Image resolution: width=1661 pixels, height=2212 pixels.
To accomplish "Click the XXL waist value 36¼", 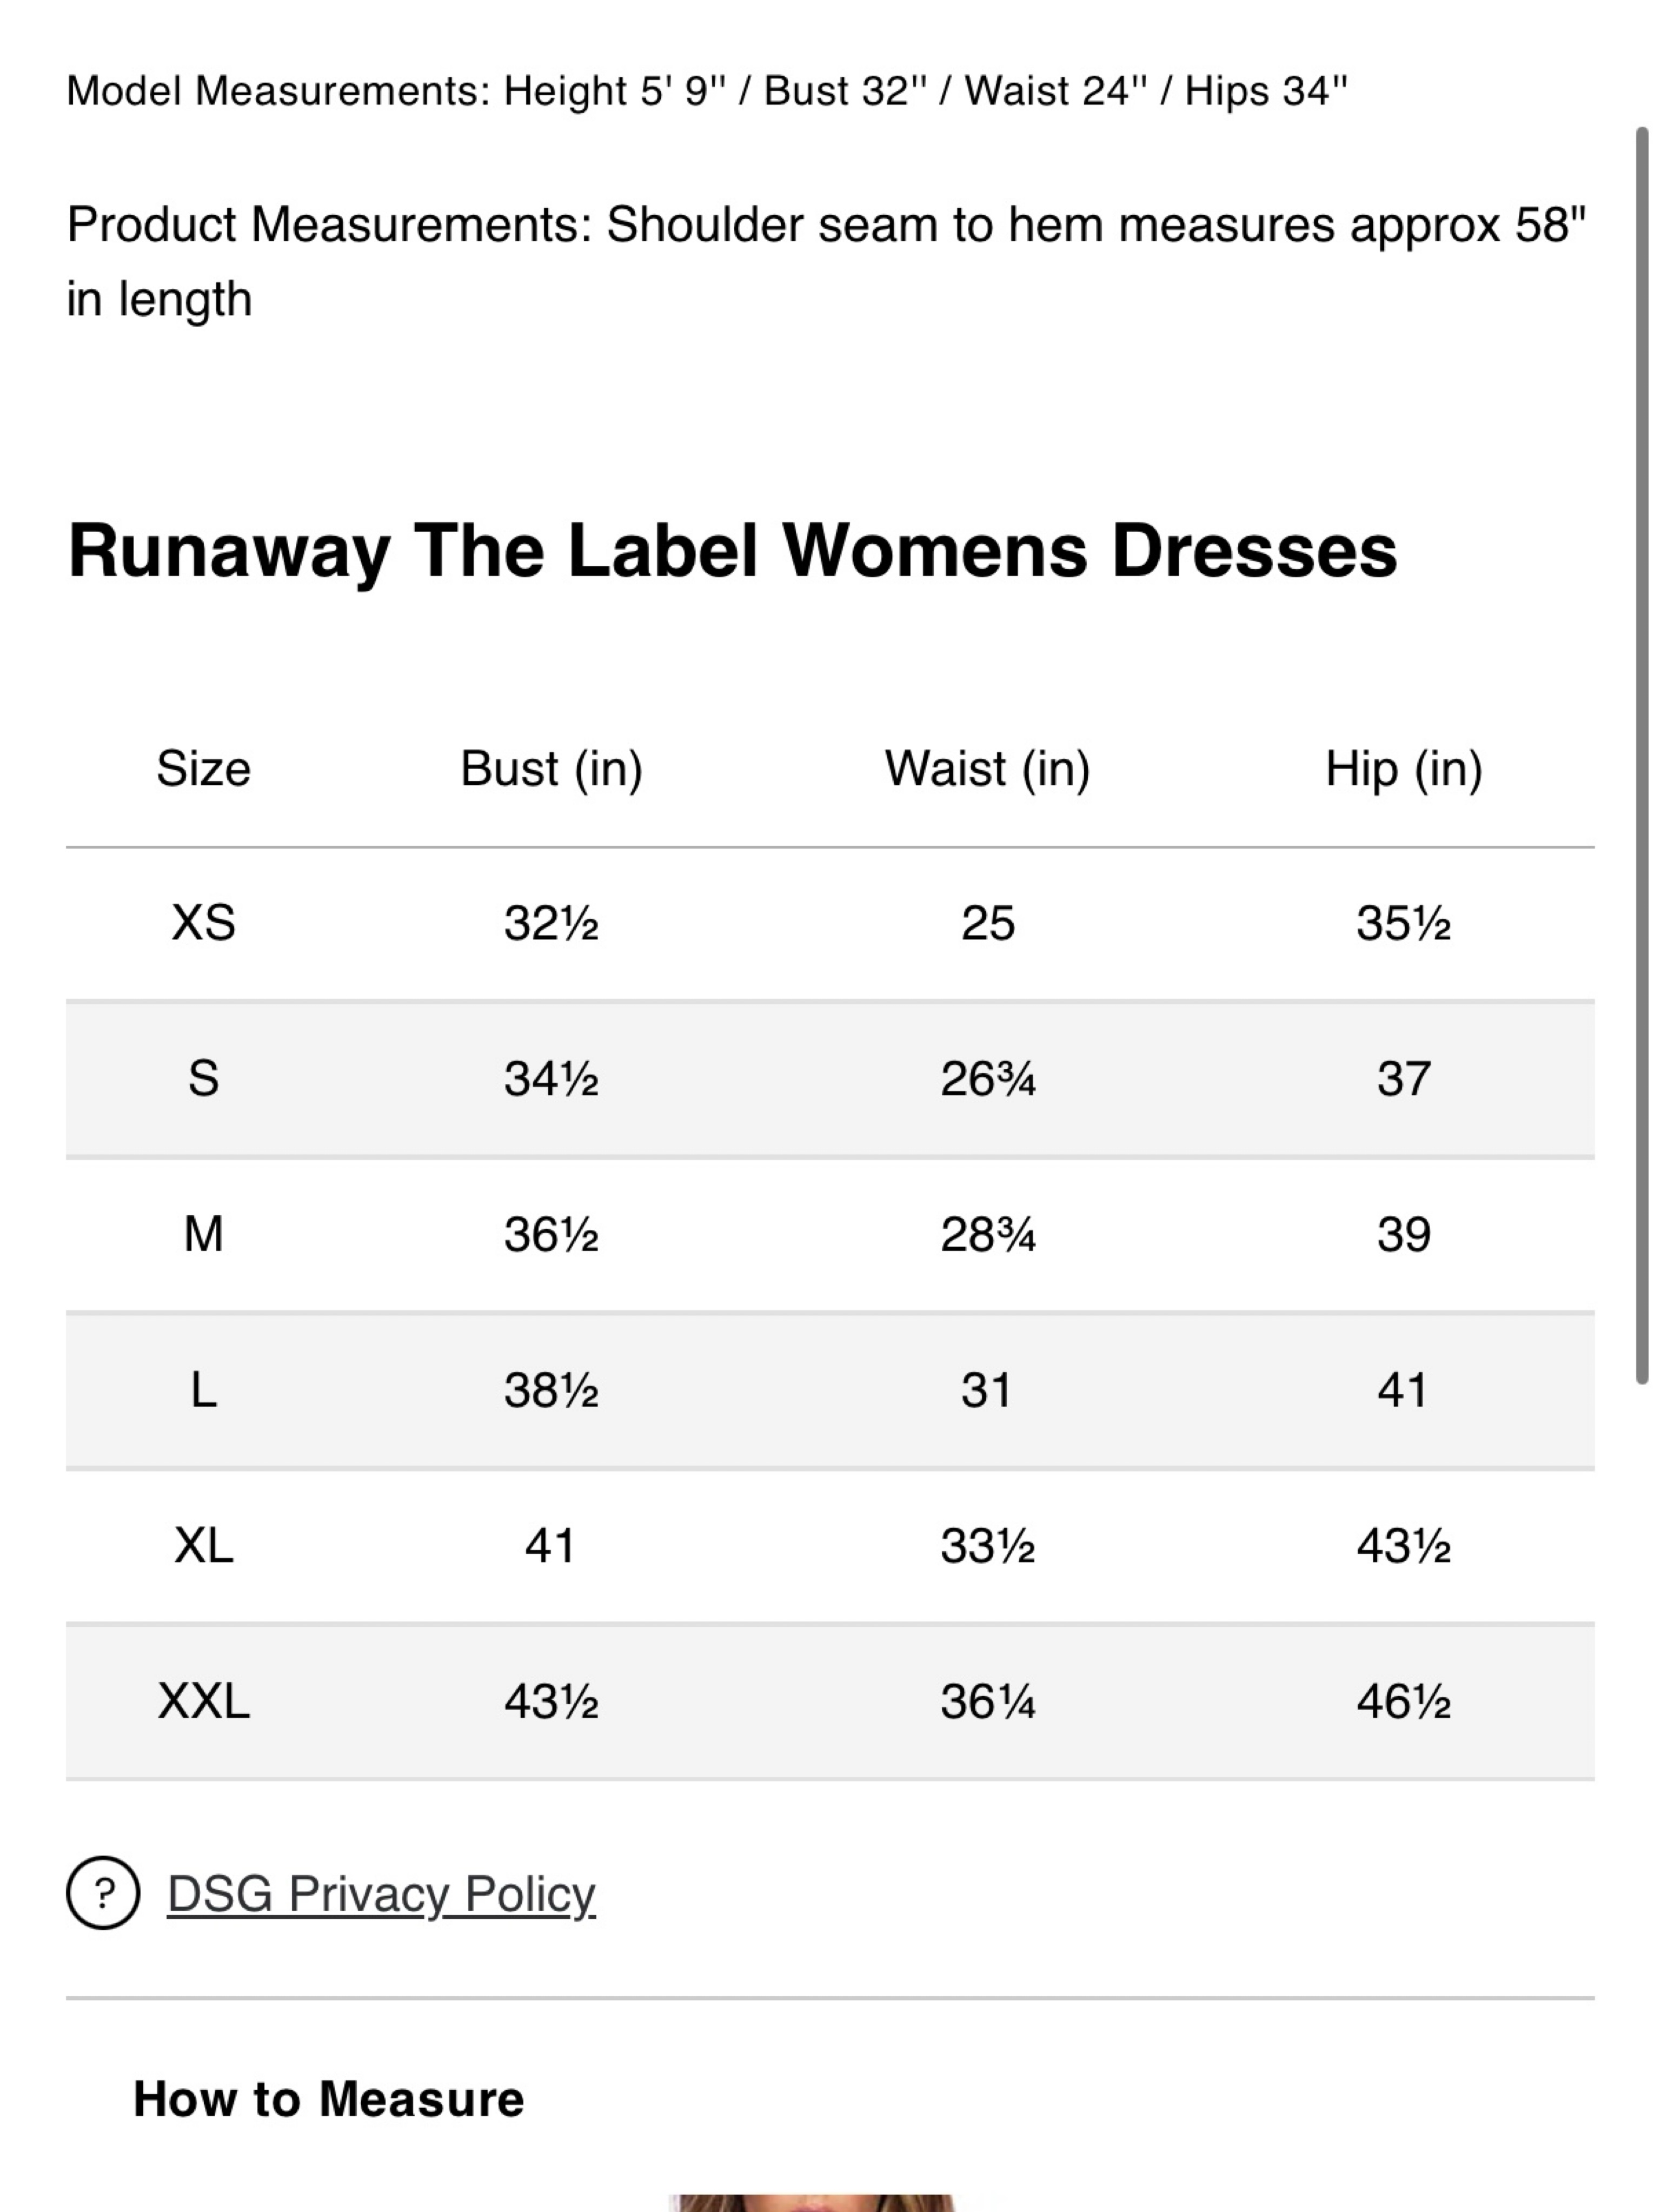I will pyautogui.click(x=987, y=1702).
